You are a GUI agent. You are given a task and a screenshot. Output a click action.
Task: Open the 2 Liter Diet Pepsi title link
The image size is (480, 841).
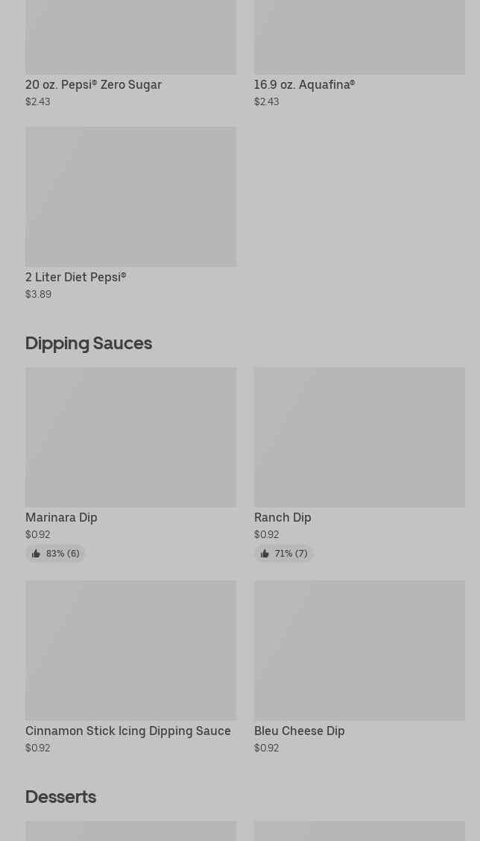click(75, 277)
